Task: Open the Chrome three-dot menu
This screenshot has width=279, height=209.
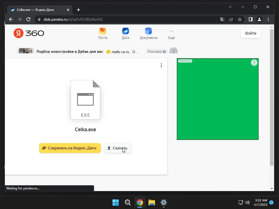Action: click(x=268, y=19)
